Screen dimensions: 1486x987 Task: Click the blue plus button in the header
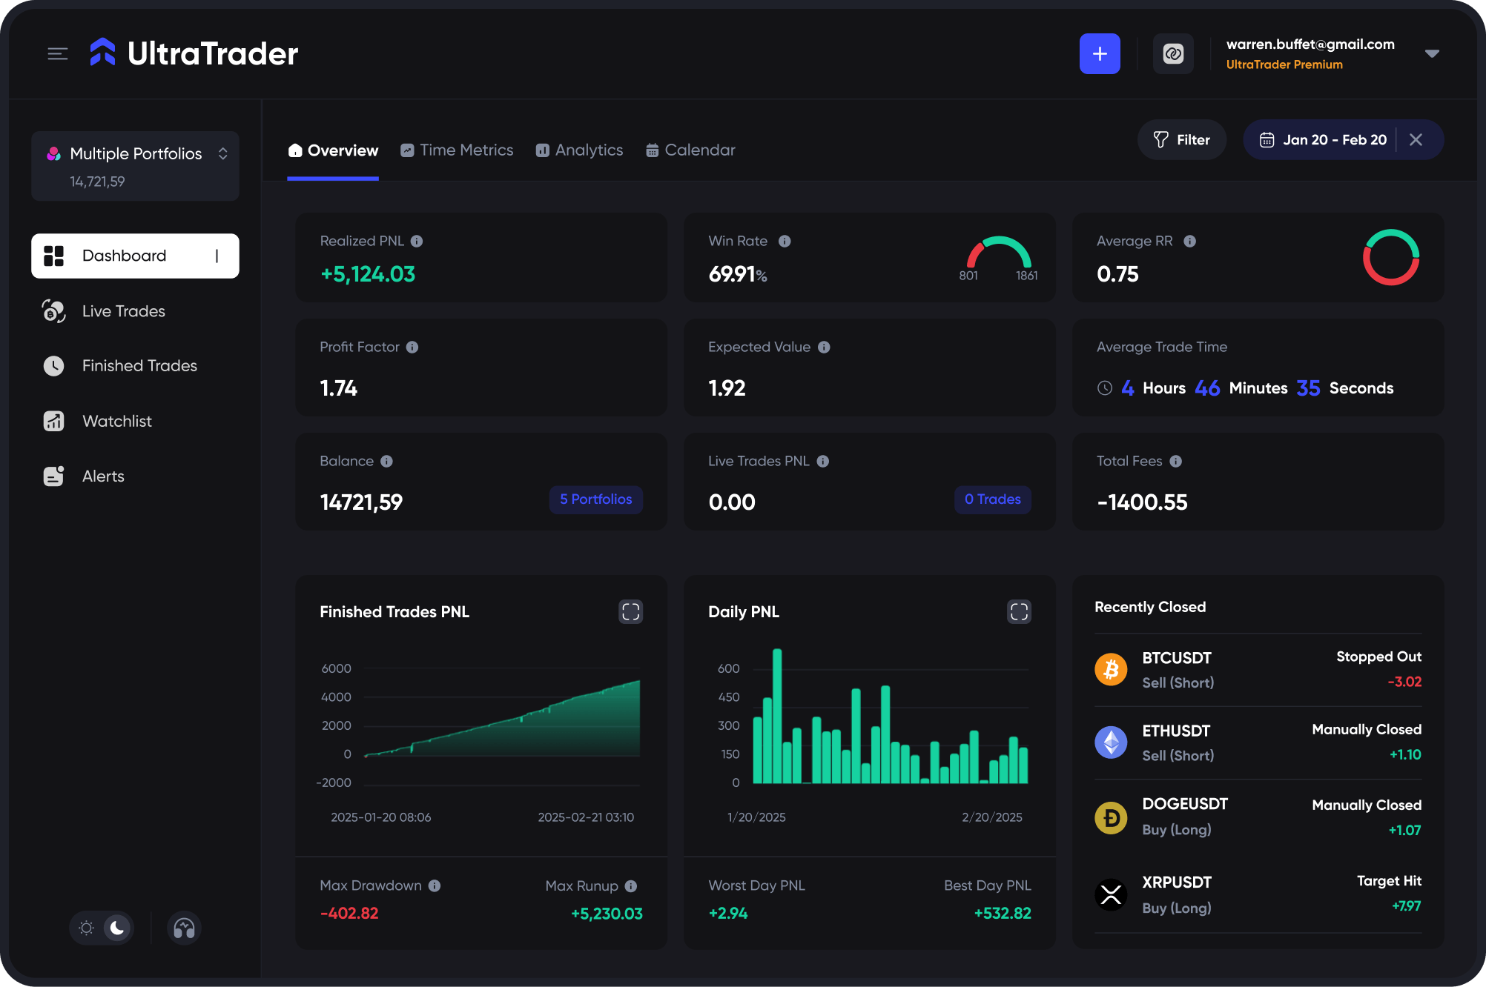(1100, 53)
